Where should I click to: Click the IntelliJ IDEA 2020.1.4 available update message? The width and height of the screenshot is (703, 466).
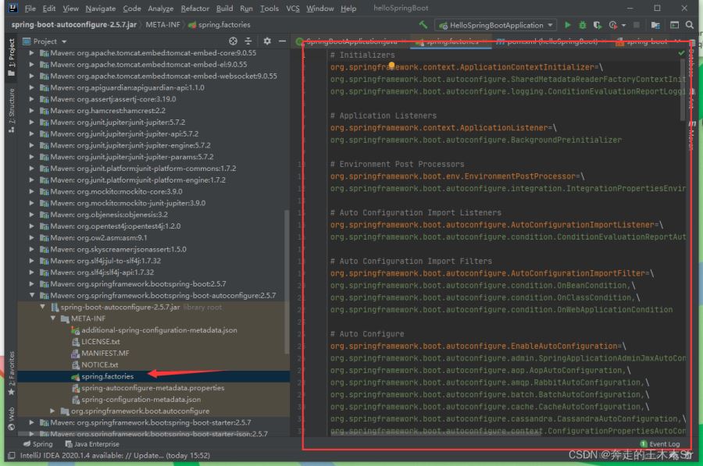pyautogui.click(x=115, y=456)
